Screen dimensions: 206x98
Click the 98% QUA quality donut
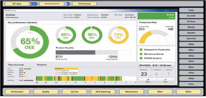[92, 35]
